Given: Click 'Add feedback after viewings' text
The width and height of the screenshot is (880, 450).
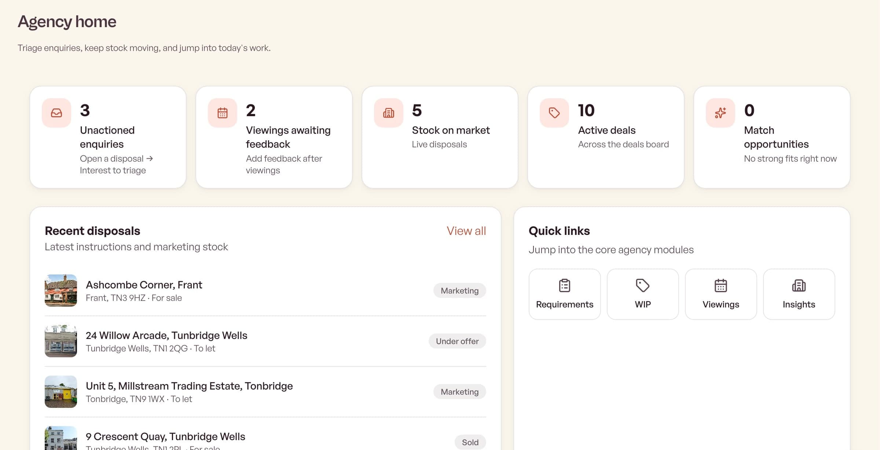Looking at the screenshot, I should [284, 165].
